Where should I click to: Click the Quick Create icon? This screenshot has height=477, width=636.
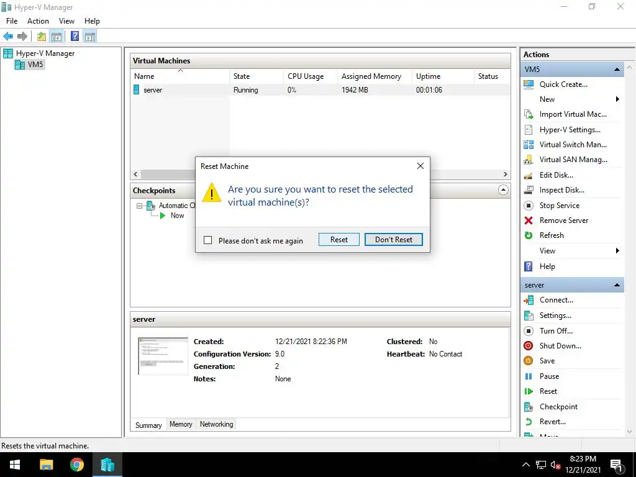pos(529,84)
